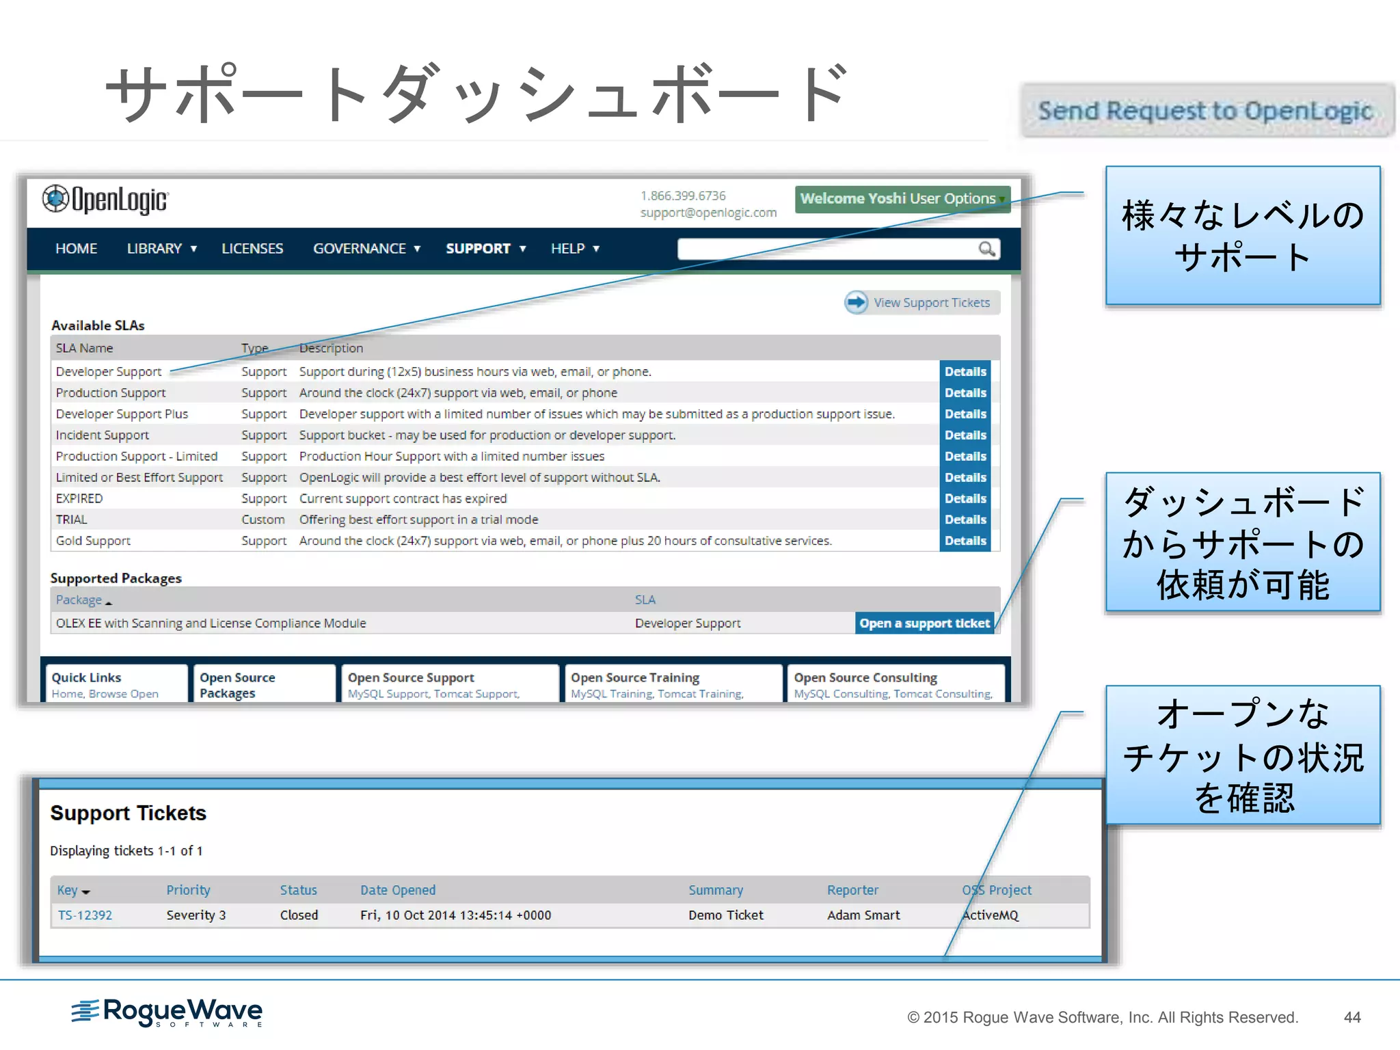
Task: Sort tickets by Status column
Action: tap(298, 890)
